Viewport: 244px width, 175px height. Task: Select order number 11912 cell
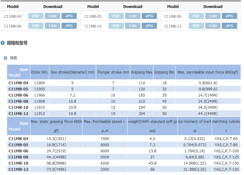click(39, 113)
